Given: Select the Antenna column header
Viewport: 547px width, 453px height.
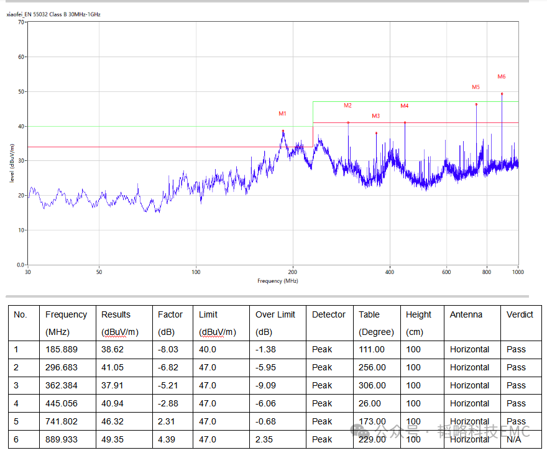Looking at the screenshot, I should point(466,315).
